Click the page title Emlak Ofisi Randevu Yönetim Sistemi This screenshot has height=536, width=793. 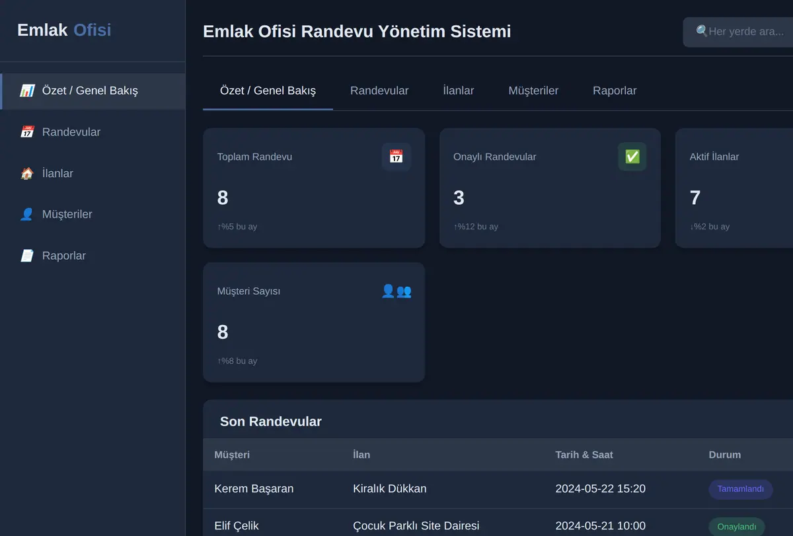click(x=357, y=32)
